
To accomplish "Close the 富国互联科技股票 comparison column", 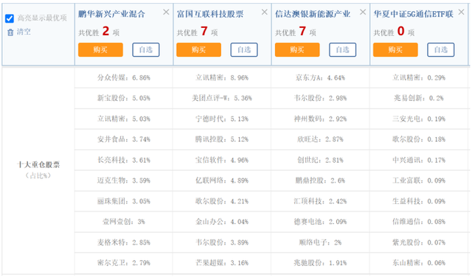I will 264,12.
